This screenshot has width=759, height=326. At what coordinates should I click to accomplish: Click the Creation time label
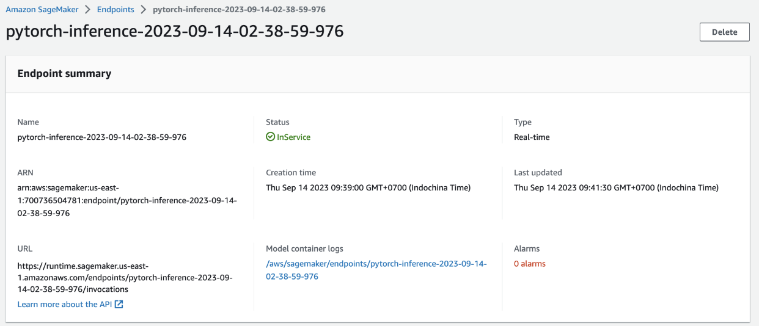pos(291,173)
